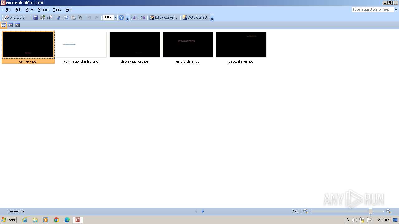Click the E-mail message recipient icon
The image size is (399, 224).
(50, 17)
